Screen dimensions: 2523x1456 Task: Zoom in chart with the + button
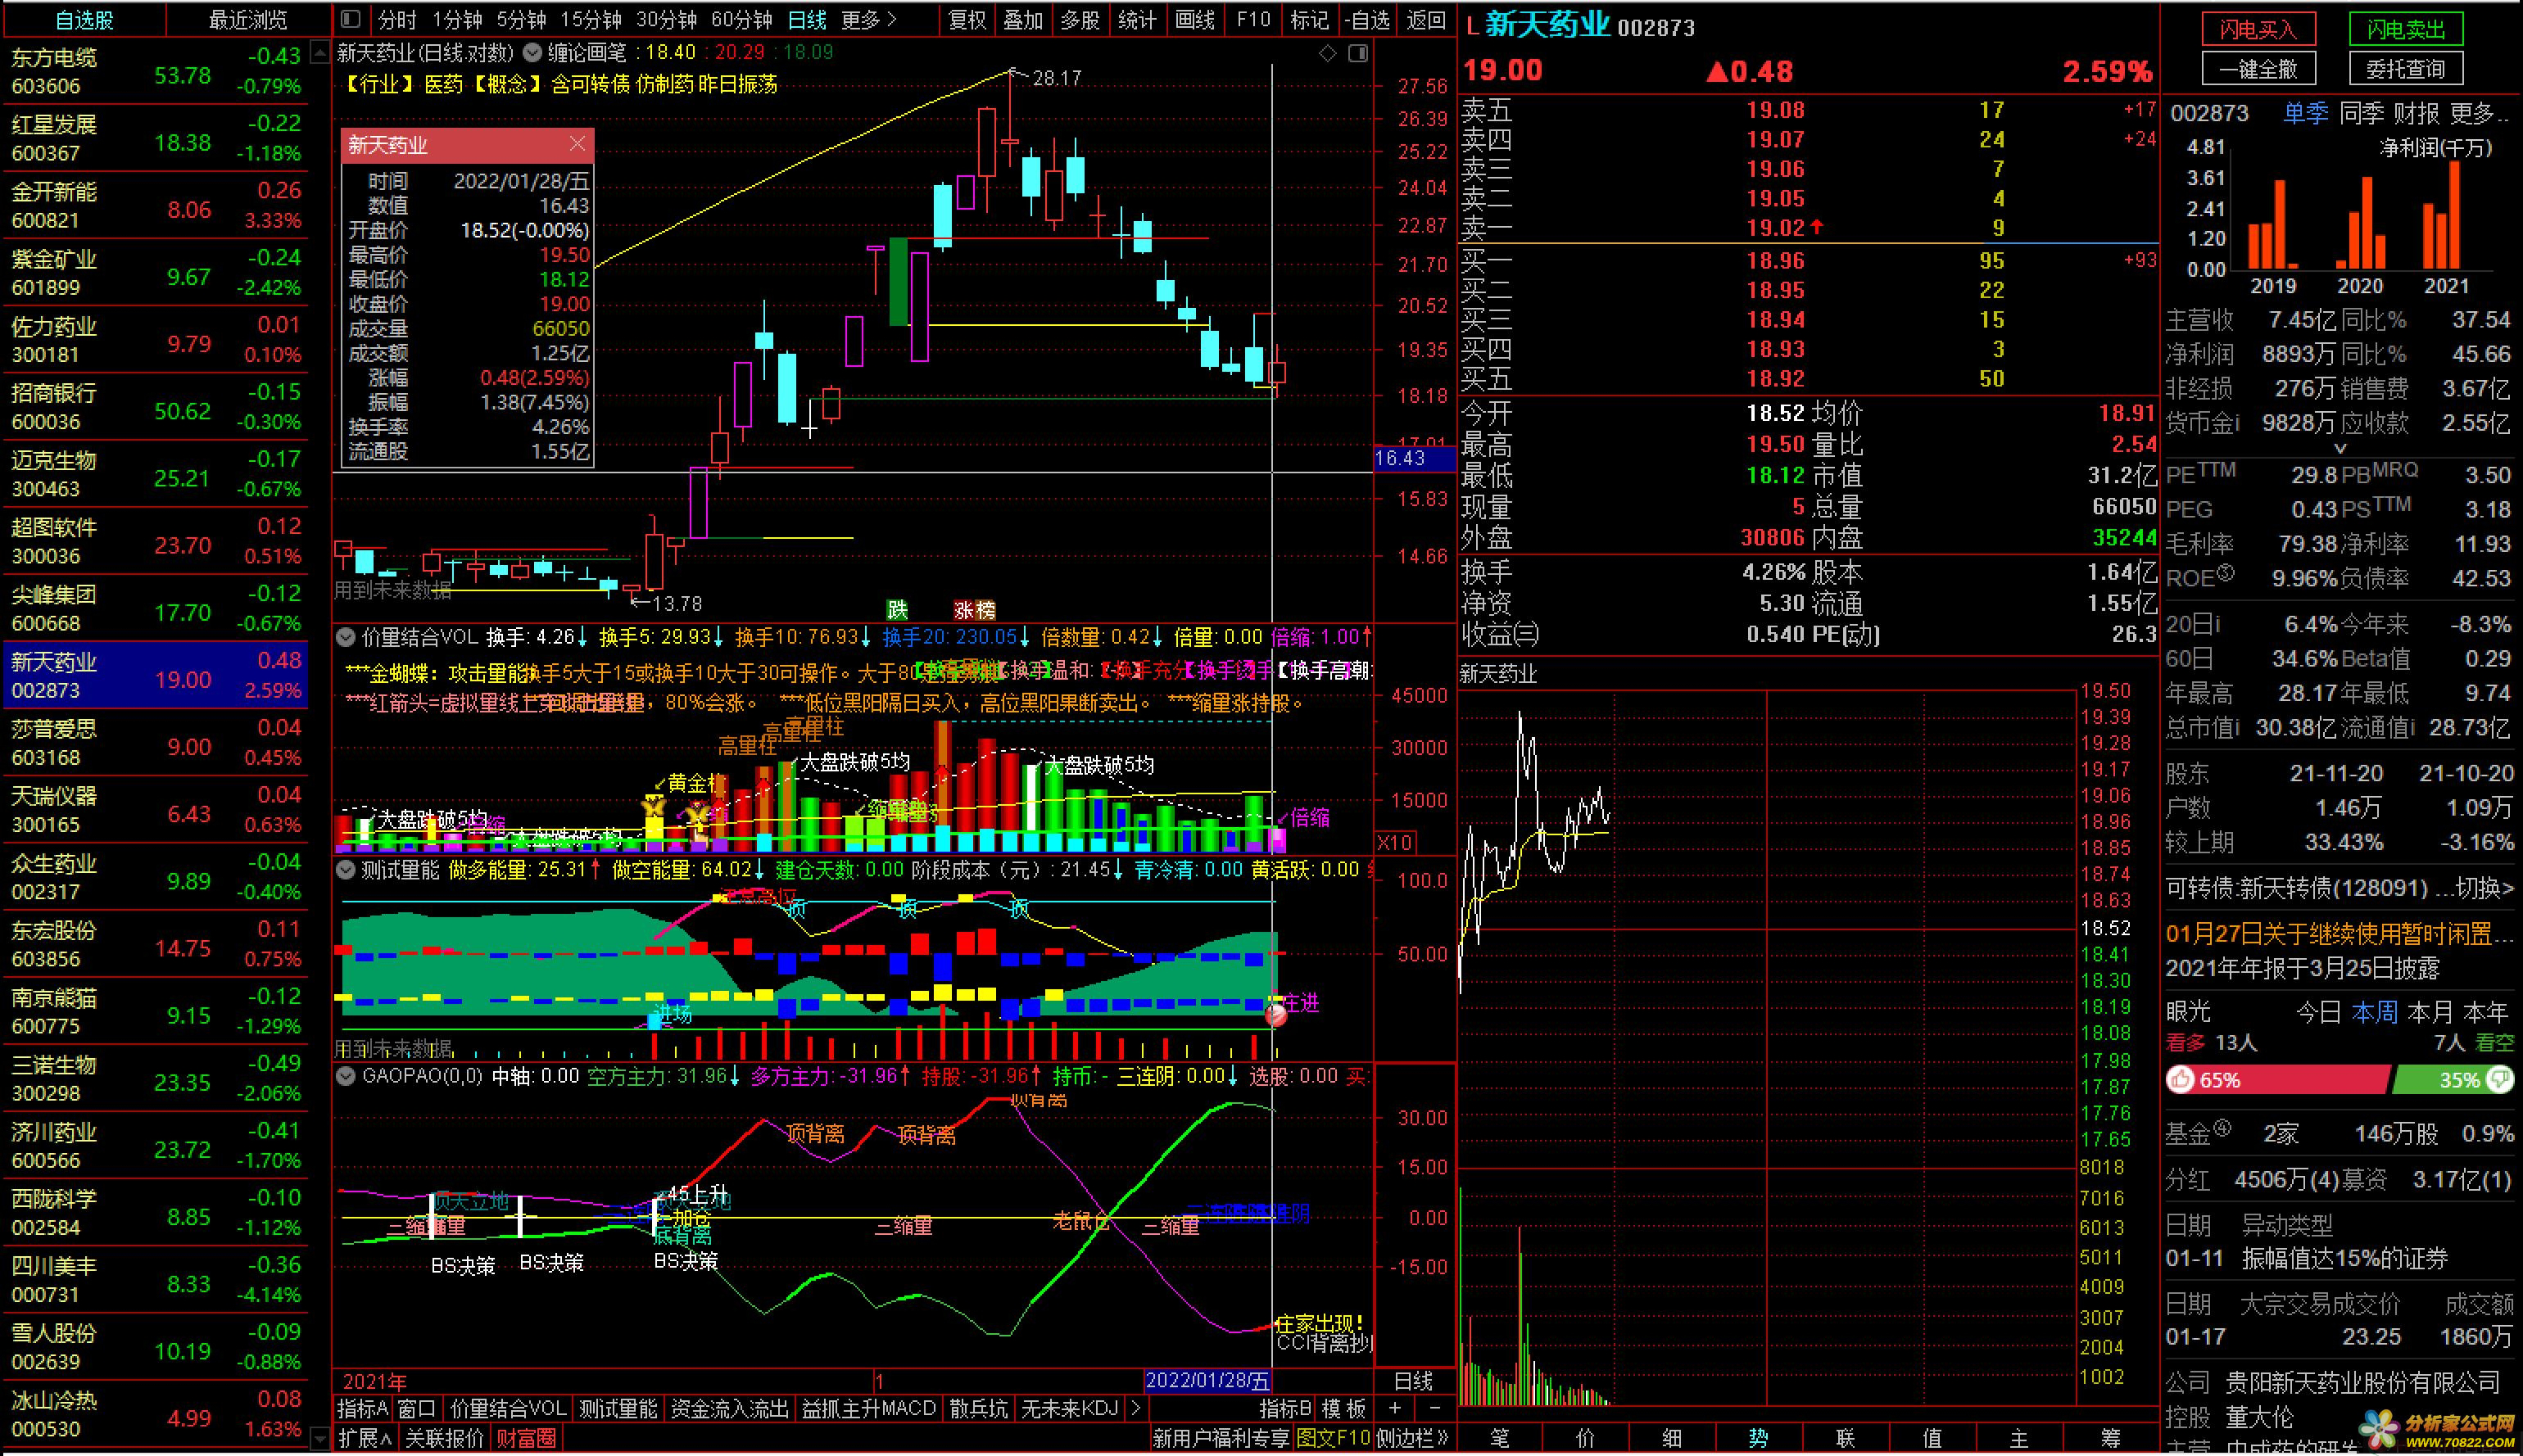pyautogui.click(x=1395, y=1409)
